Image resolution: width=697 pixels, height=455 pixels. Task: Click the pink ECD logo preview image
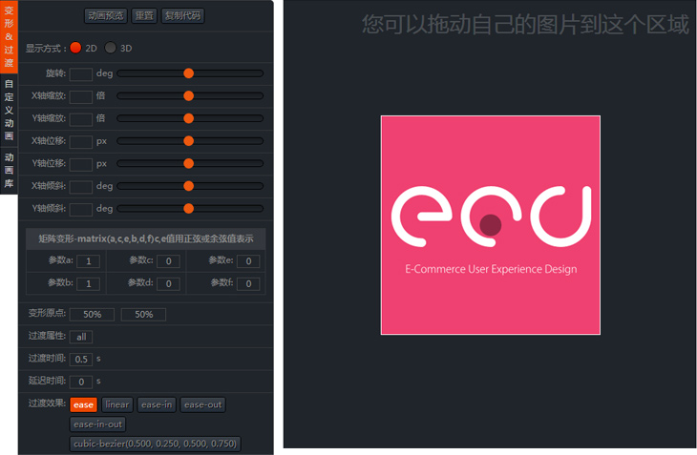(x=491, y=225)
